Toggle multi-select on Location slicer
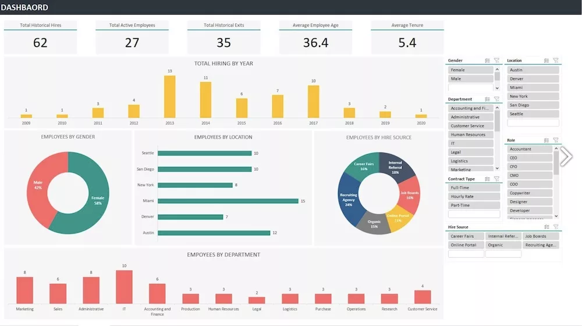582x326 pixels. tap(546, 61)
